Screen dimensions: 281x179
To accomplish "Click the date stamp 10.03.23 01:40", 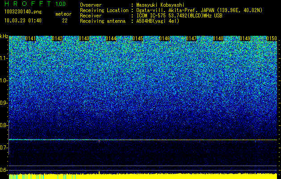I will pos(23,21).
